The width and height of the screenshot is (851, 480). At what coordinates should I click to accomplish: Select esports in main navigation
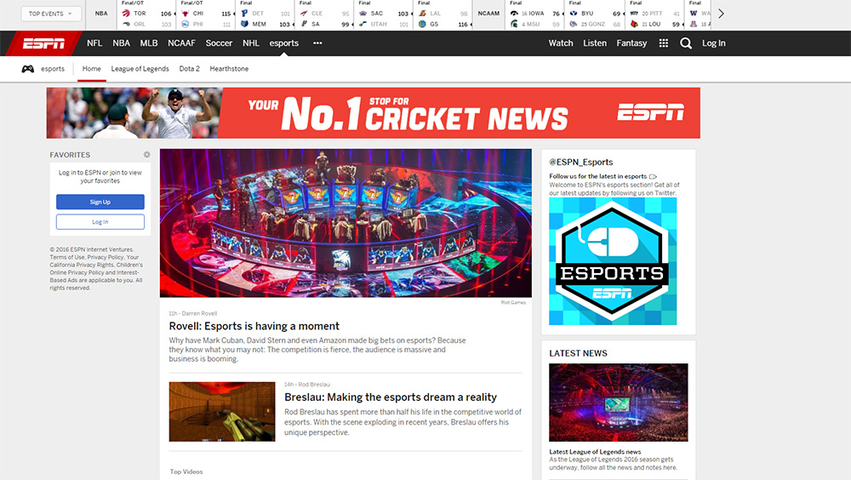284,43
